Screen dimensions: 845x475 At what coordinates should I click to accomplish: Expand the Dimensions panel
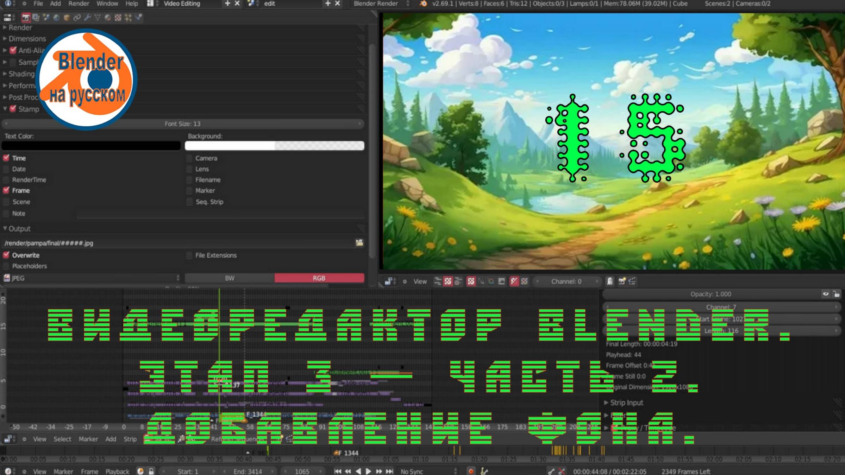pos(27,39)
